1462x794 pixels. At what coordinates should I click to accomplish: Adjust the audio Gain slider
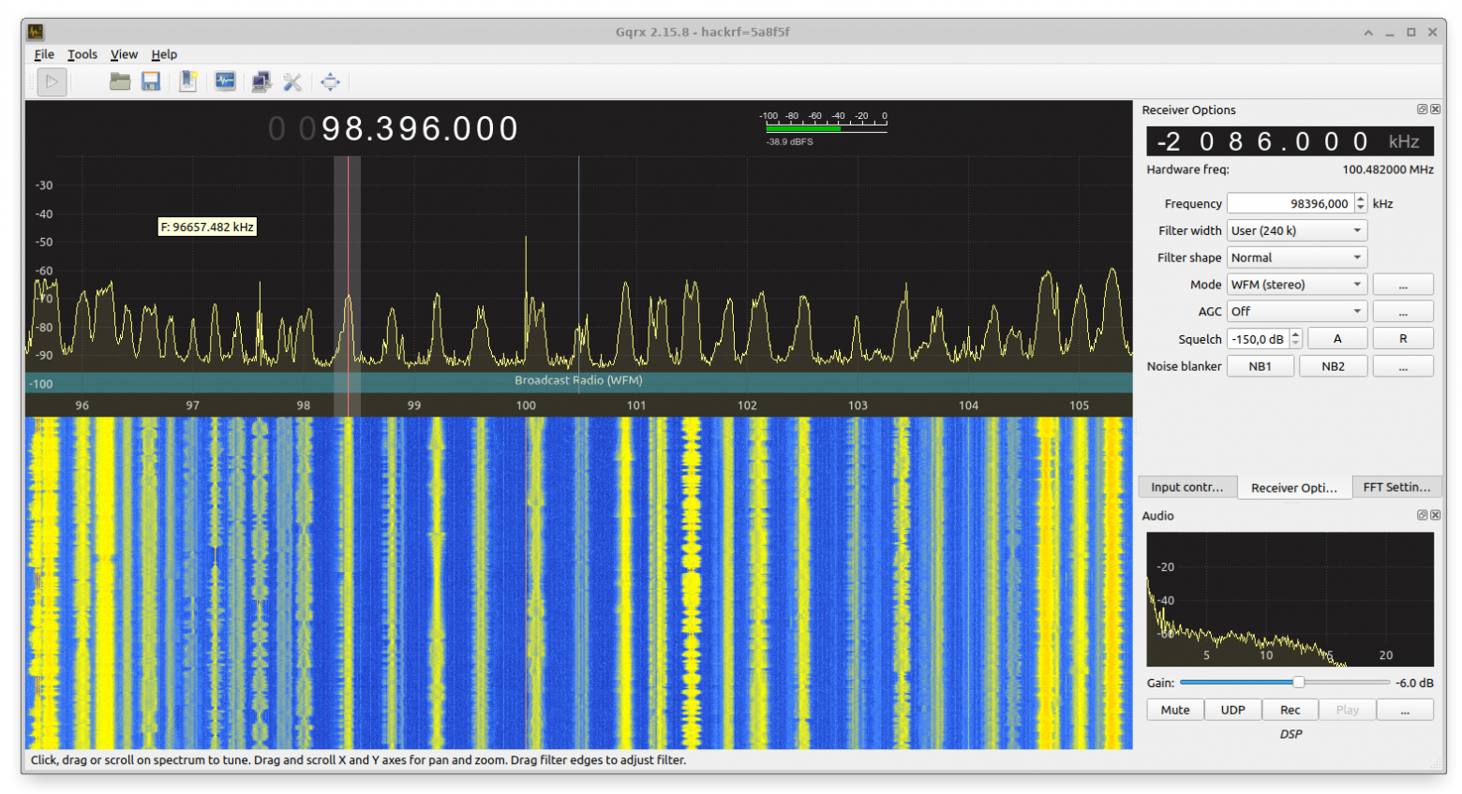[1297, 683]
